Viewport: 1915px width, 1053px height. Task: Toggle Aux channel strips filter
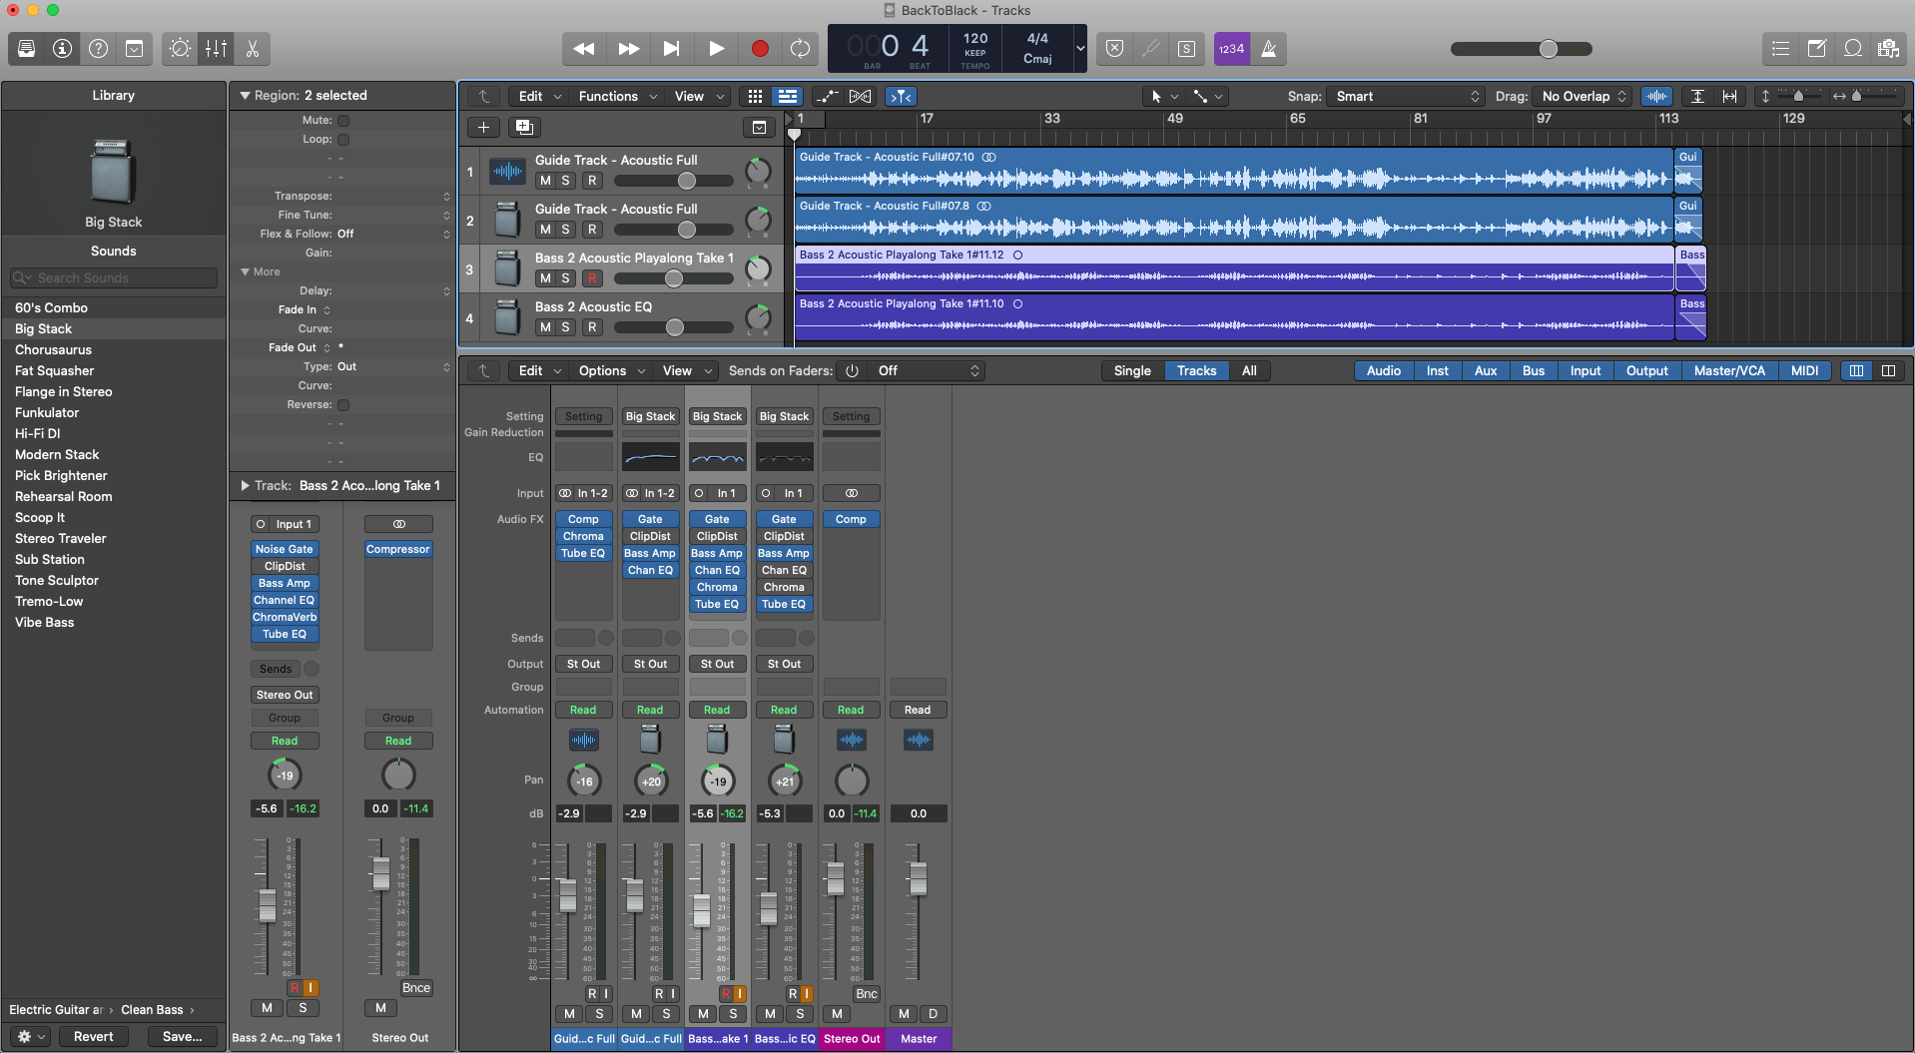[x=1486, y=370]
